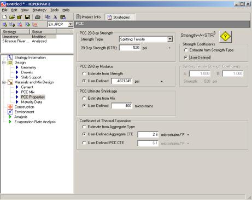Click blue arrow icon beside Dowels

pyautogui.click(x=17, y=72)
